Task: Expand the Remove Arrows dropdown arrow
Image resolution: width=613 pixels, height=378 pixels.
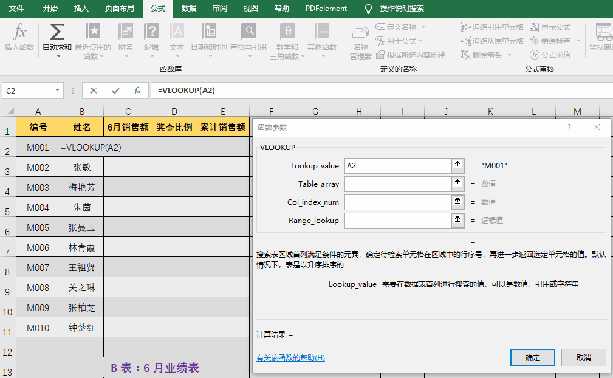Action: click(509, 55)
